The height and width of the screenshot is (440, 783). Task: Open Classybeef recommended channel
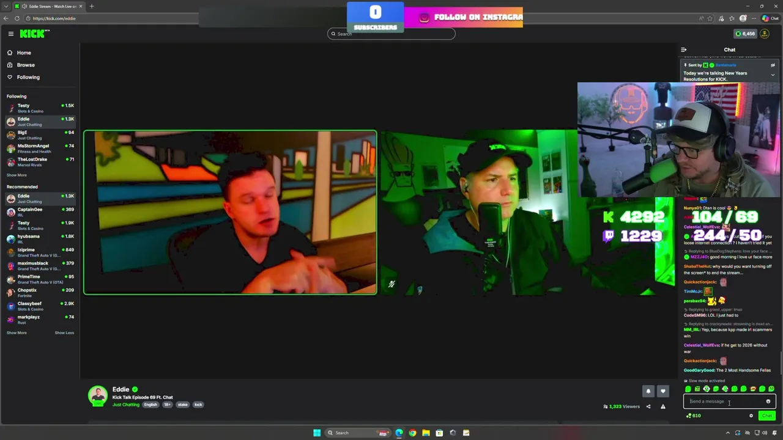(x=40, y=306)
